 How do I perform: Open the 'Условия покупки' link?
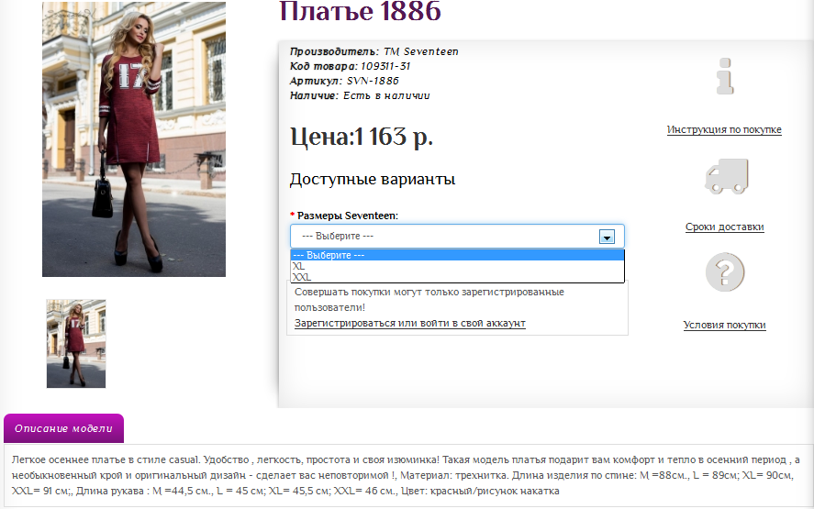[724, 326]
